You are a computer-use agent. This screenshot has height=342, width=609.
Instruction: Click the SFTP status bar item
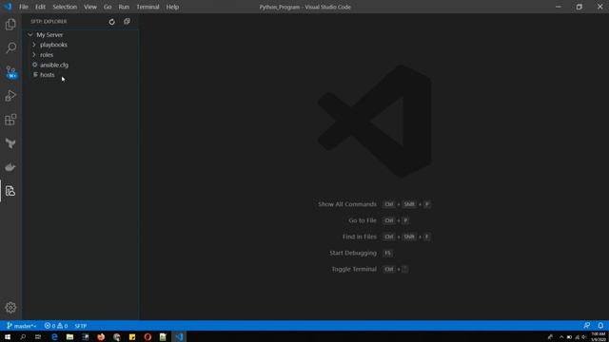coord(80,326)
